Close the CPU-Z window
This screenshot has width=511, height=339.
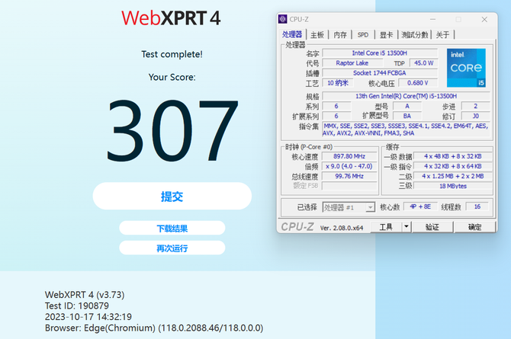(484, 20)
